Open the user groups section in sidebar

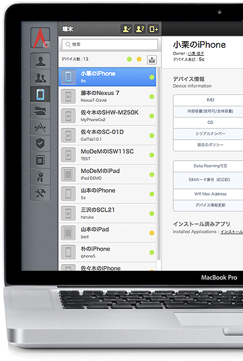coord(40,78)
